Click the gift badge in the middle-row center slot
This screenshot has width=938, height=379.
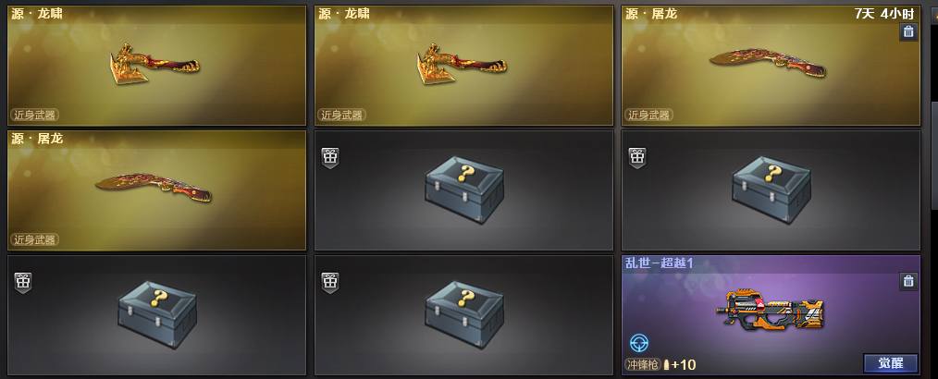coord(329,158)
